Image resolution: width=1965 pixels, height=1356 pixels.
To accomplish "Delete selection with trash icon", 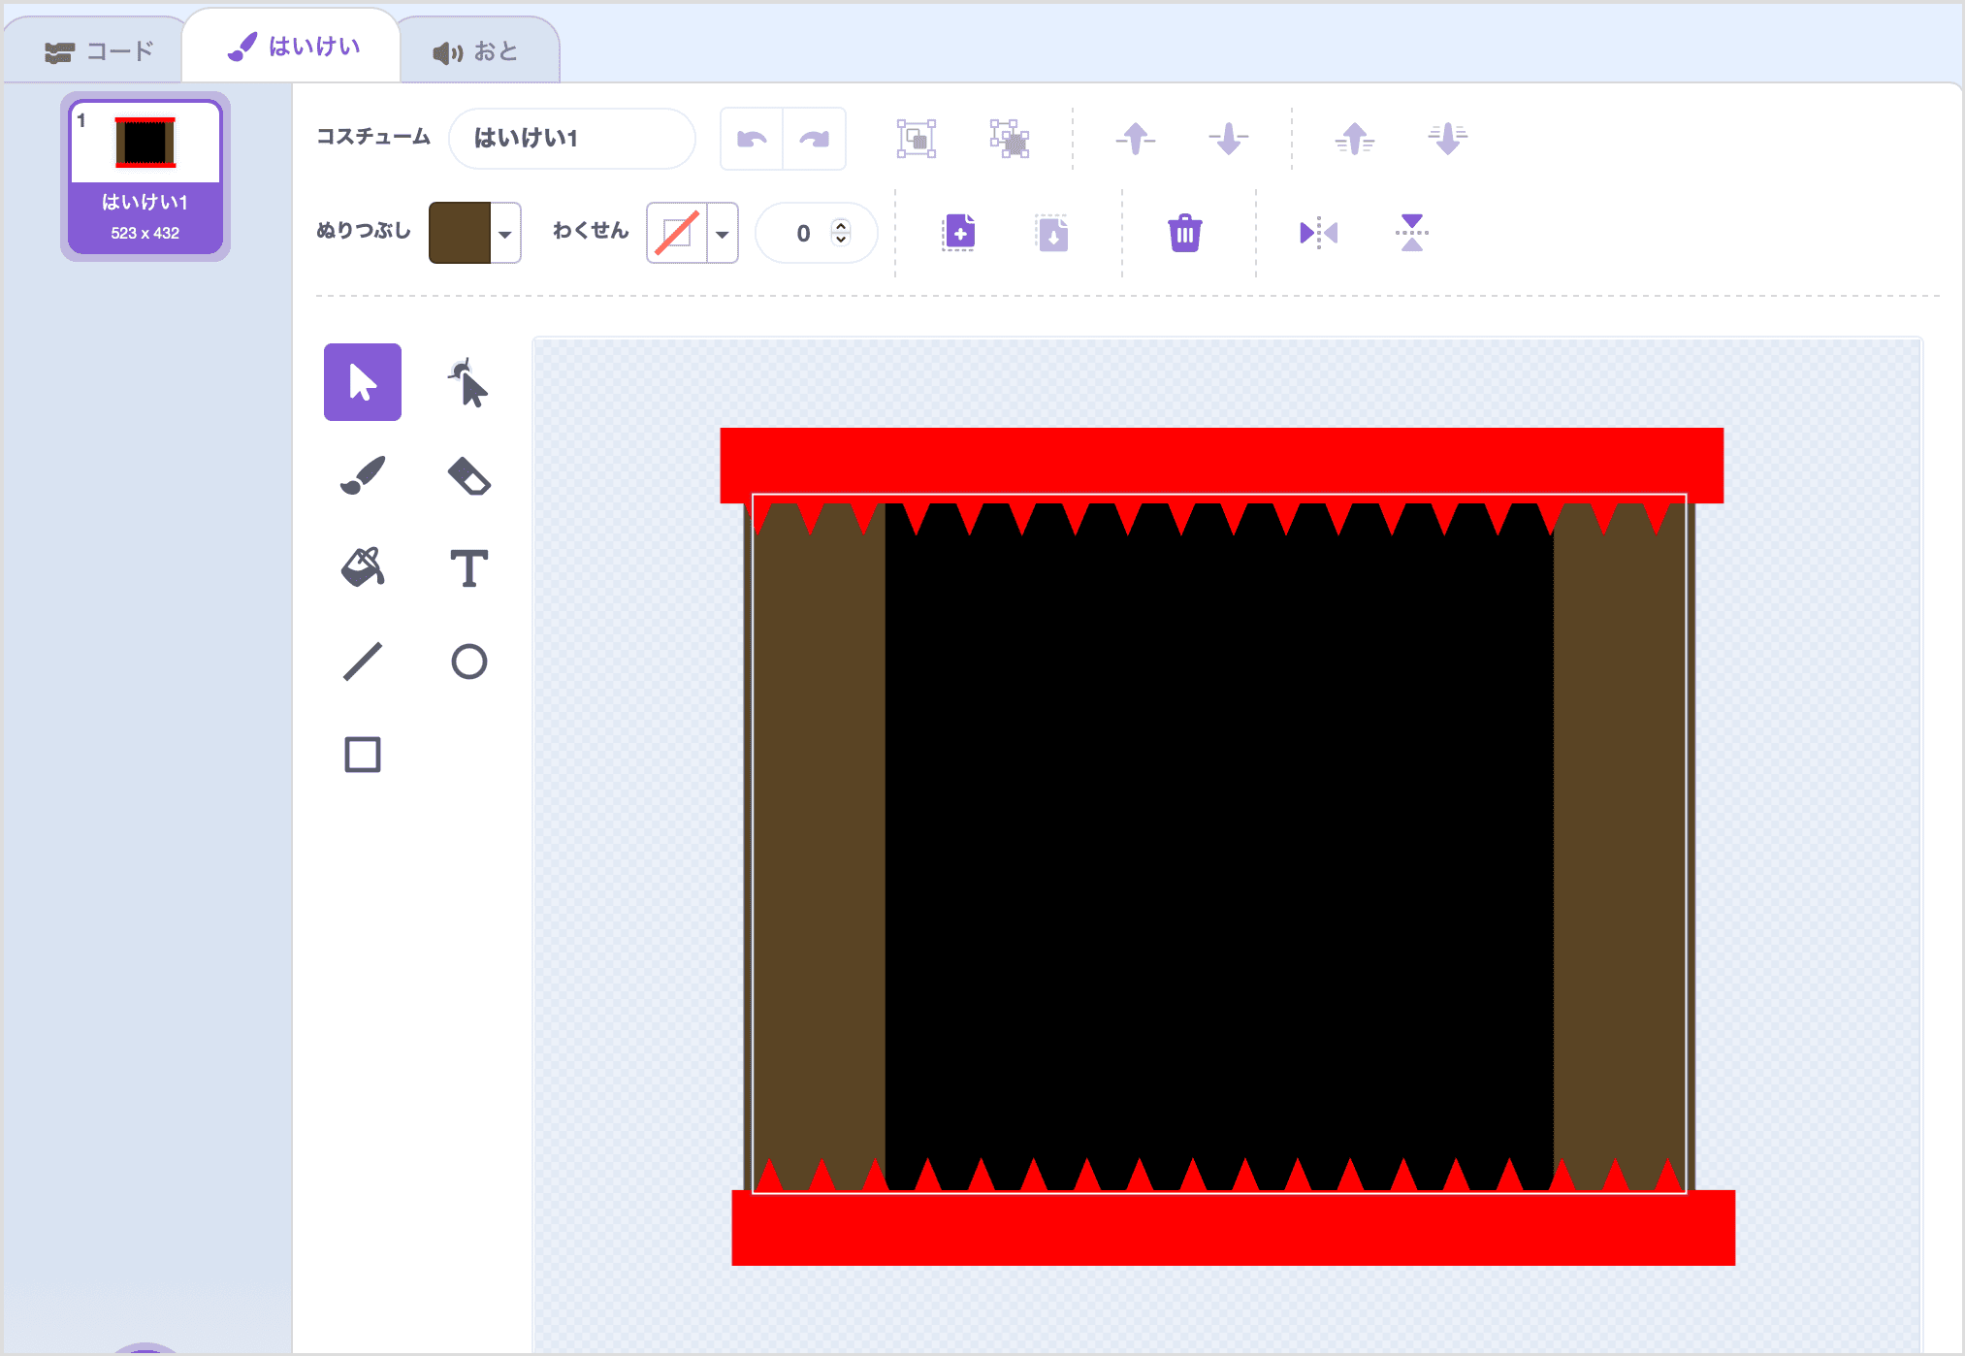I will tap(1184, 233).
